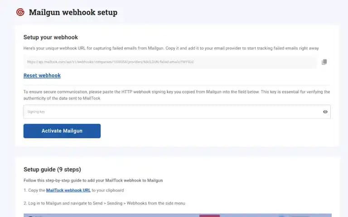The width and height of the screenshot is (348, 217).
Task: Focus the Signing key input field
Action: pyautogui.click(x=177, y=112)
